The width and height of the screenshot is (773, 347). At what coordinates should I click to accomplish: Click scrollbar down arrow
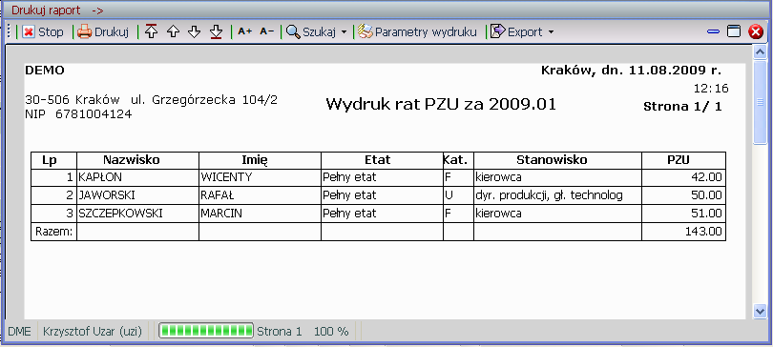click(x=760, y=311)
